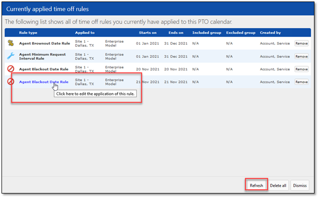This screenshot has height=198, width=319.
Task: Click the Ends on column header
Action: [176, 32]
